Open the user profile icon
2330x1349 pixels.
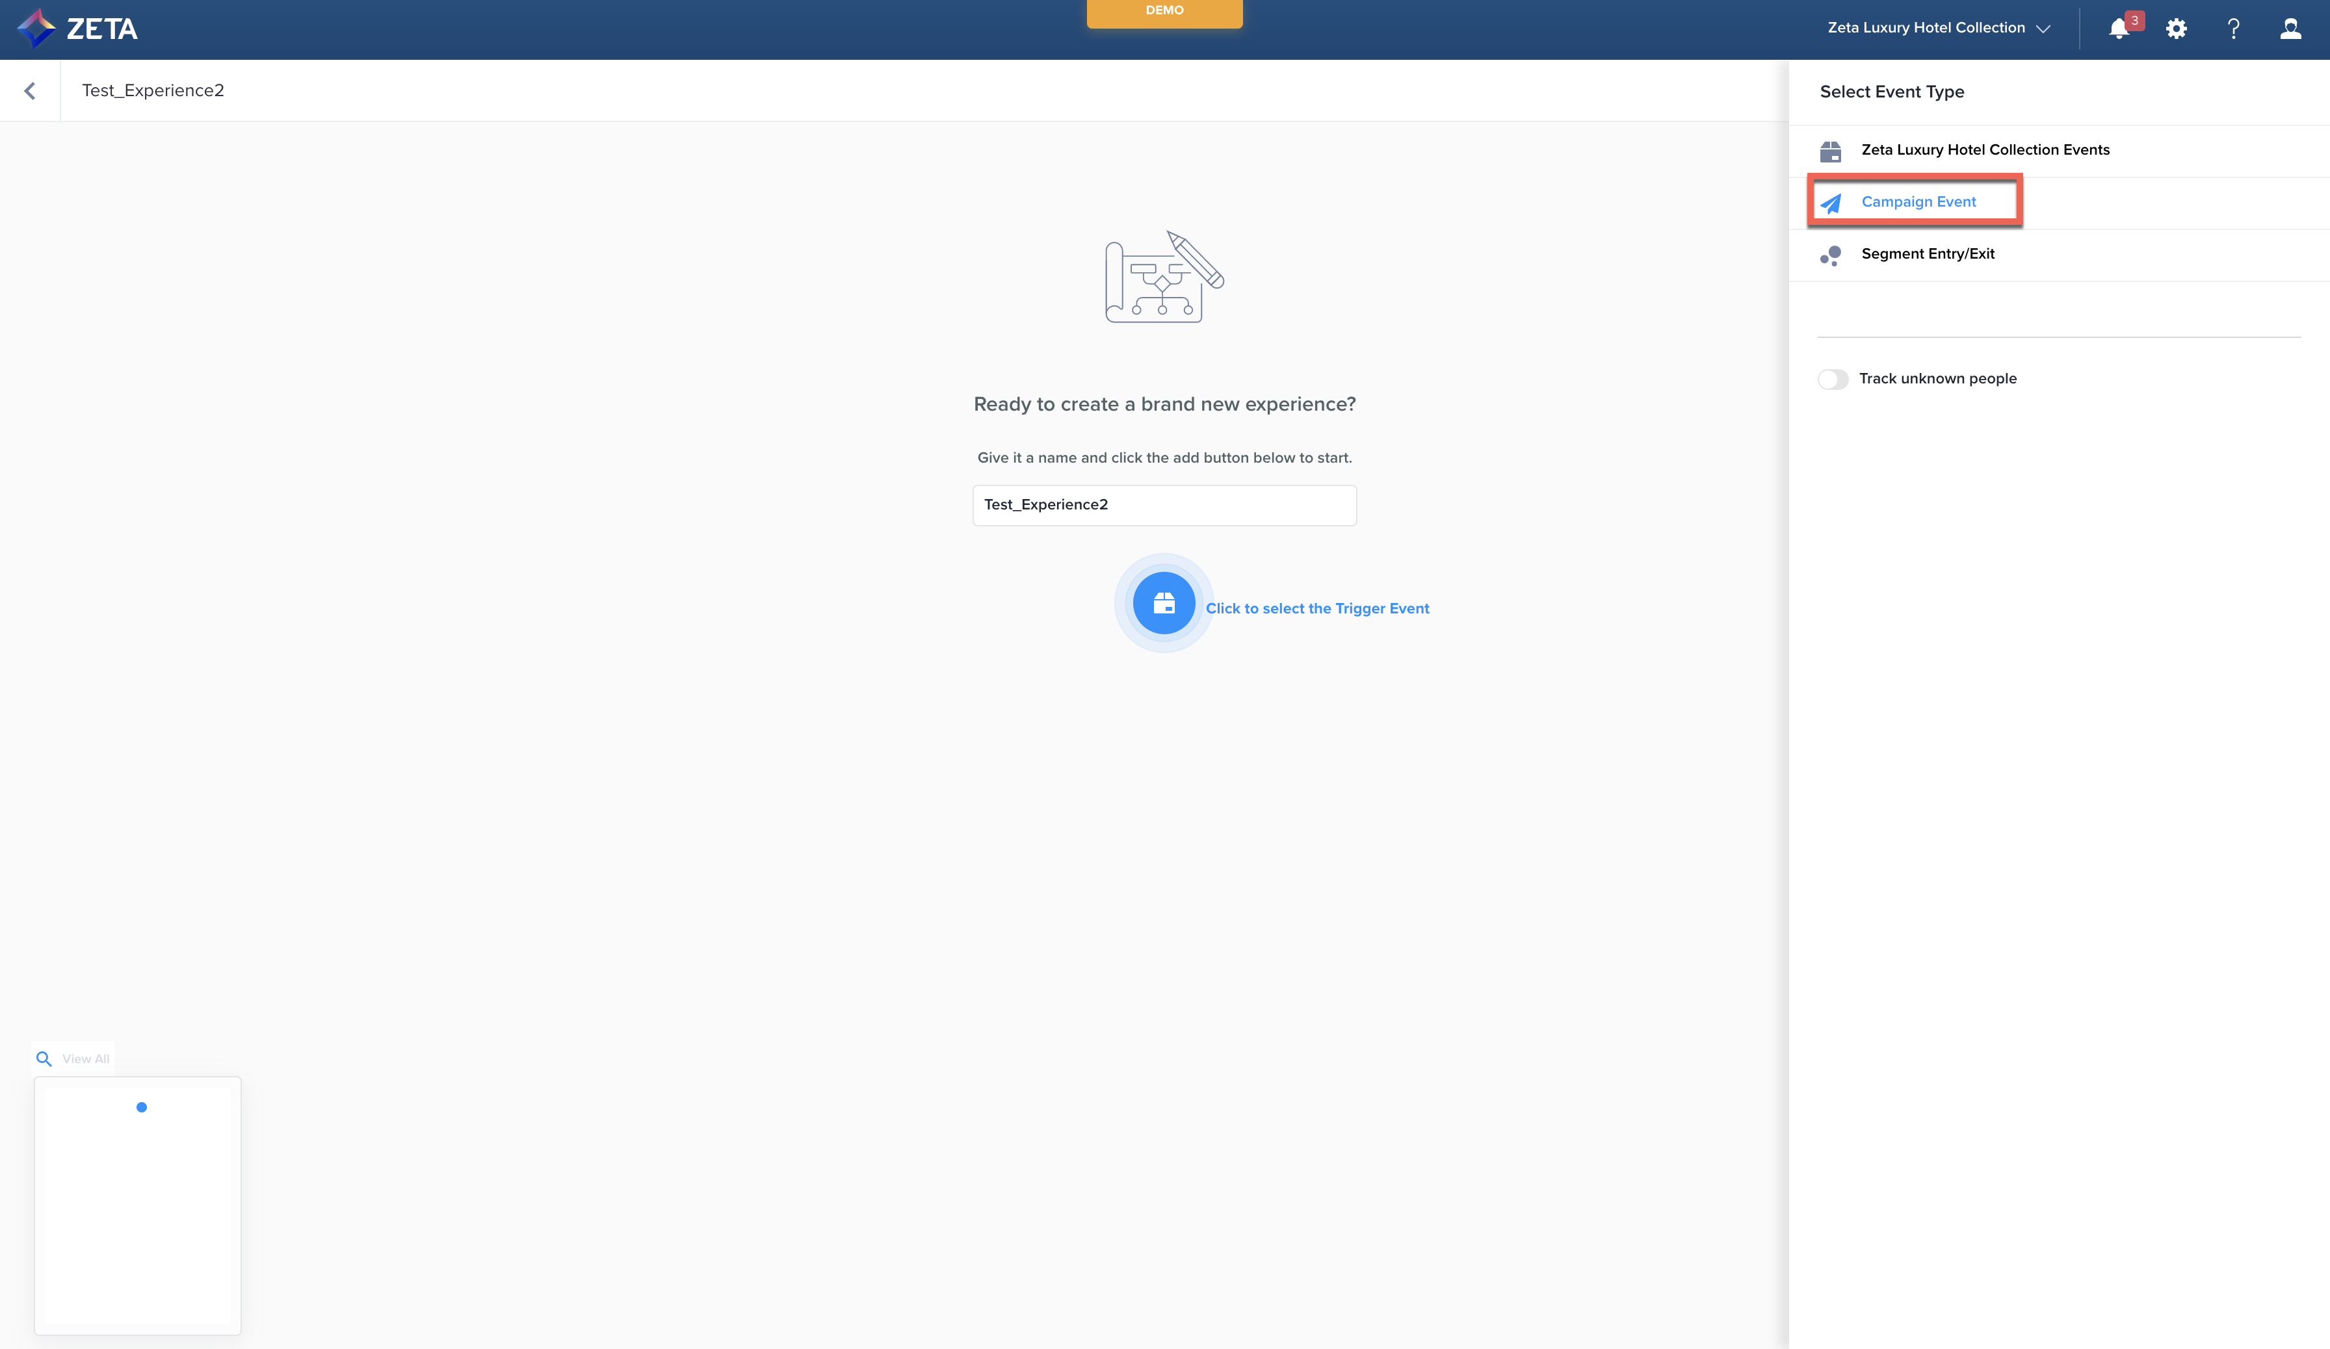[2290, 29]
